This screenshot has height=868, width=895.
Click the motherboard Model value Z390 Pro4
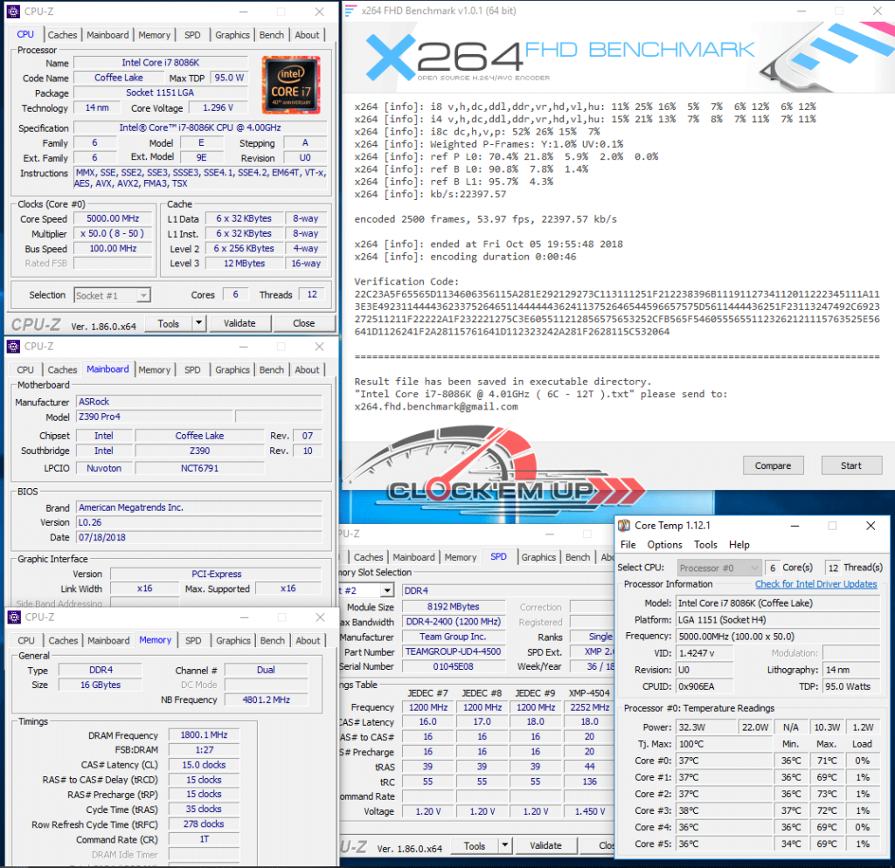[154, 417]
